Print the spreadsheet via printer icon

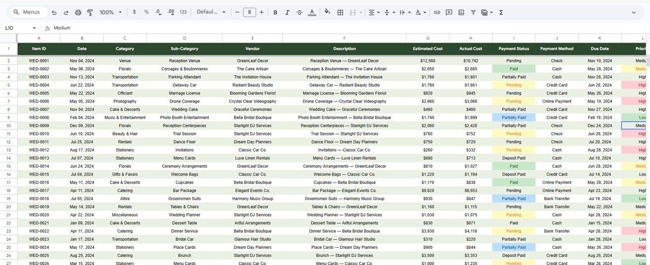coord(78,12)
